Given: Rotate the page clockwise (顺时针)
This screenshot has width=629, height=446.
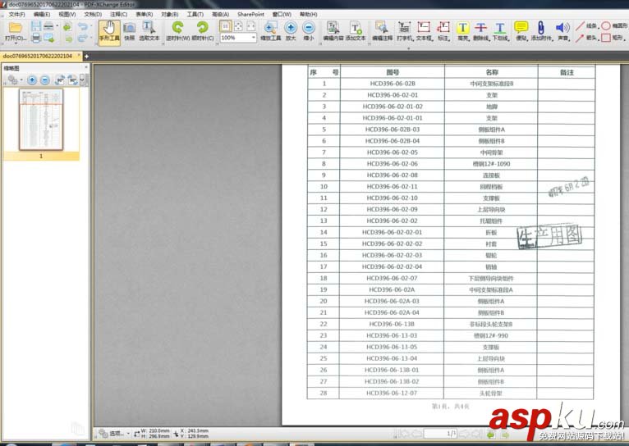Looking at the screenshot, I should click(x=203, y=32).
